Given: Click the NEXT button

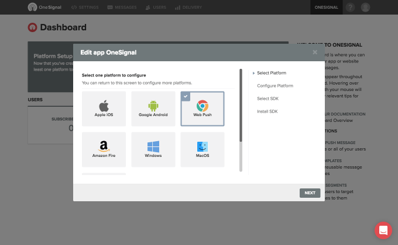Looking at the screenshot, I should pos(310,193).
